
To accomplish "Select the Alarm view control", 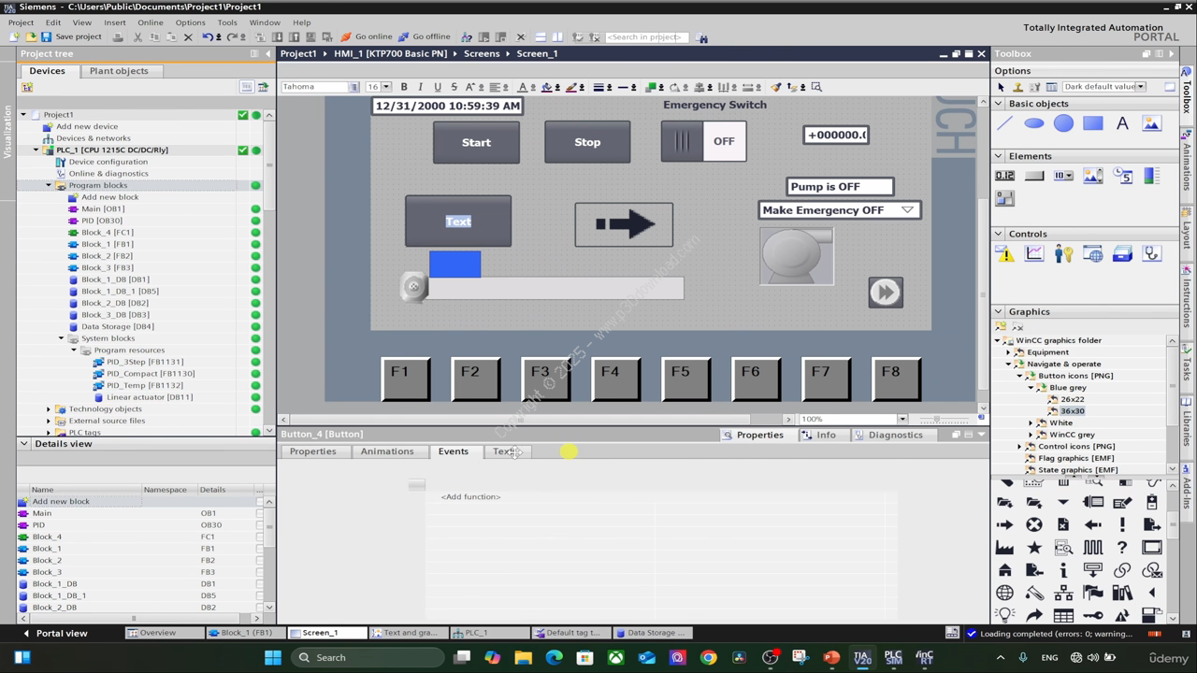I will click(1005, 253).
